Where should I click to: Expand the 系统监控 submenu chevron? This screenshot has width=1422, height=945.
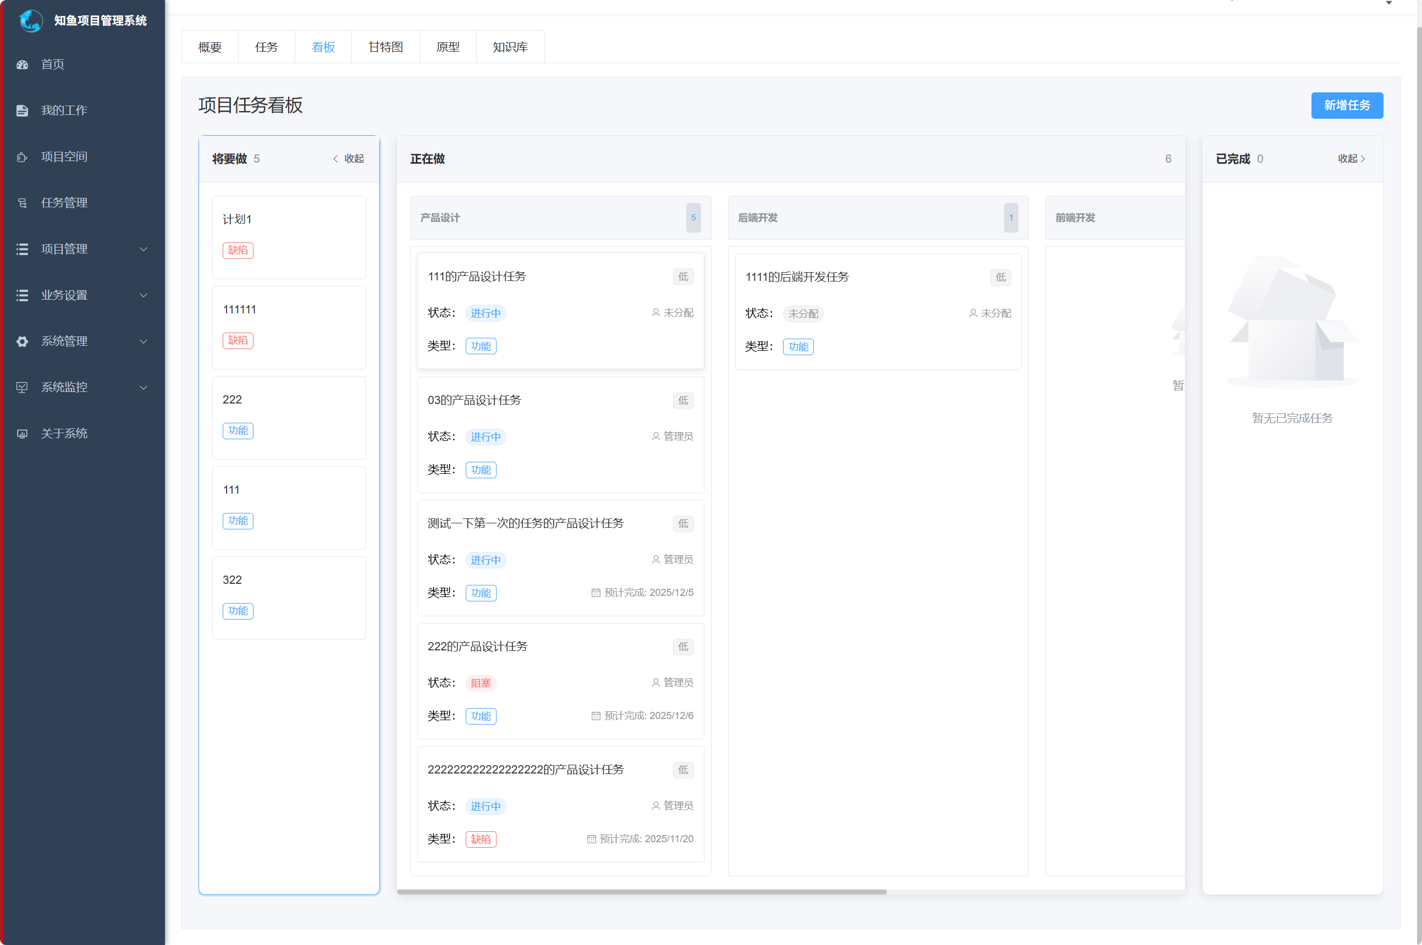pyautogui.click(x=144, y=388)
